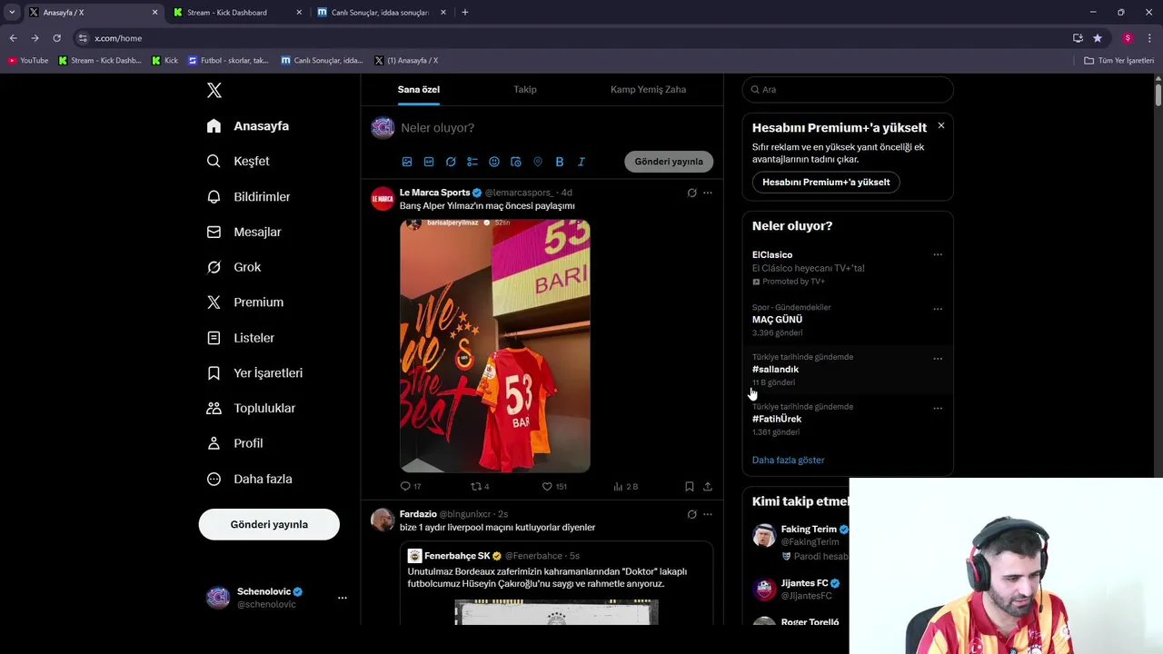This screenshot has height=654, width=1163.
Task: Add a poll to post
Action: 472,162
